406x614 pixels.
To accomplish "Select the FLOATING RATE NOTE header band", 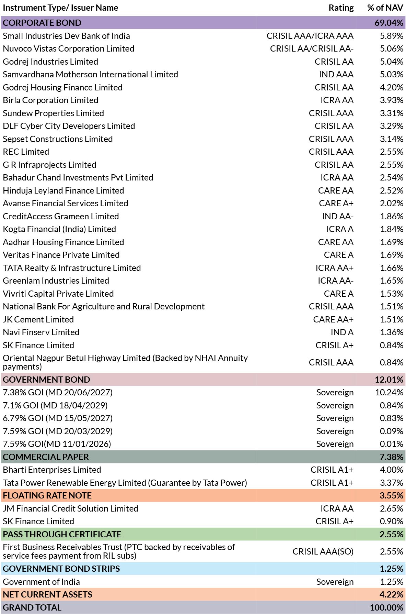I will (203, 495).
